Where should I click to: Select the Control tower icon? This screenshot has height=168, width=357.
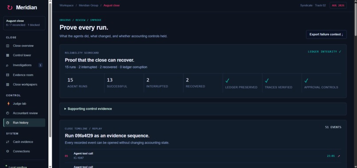click(8, 55)
